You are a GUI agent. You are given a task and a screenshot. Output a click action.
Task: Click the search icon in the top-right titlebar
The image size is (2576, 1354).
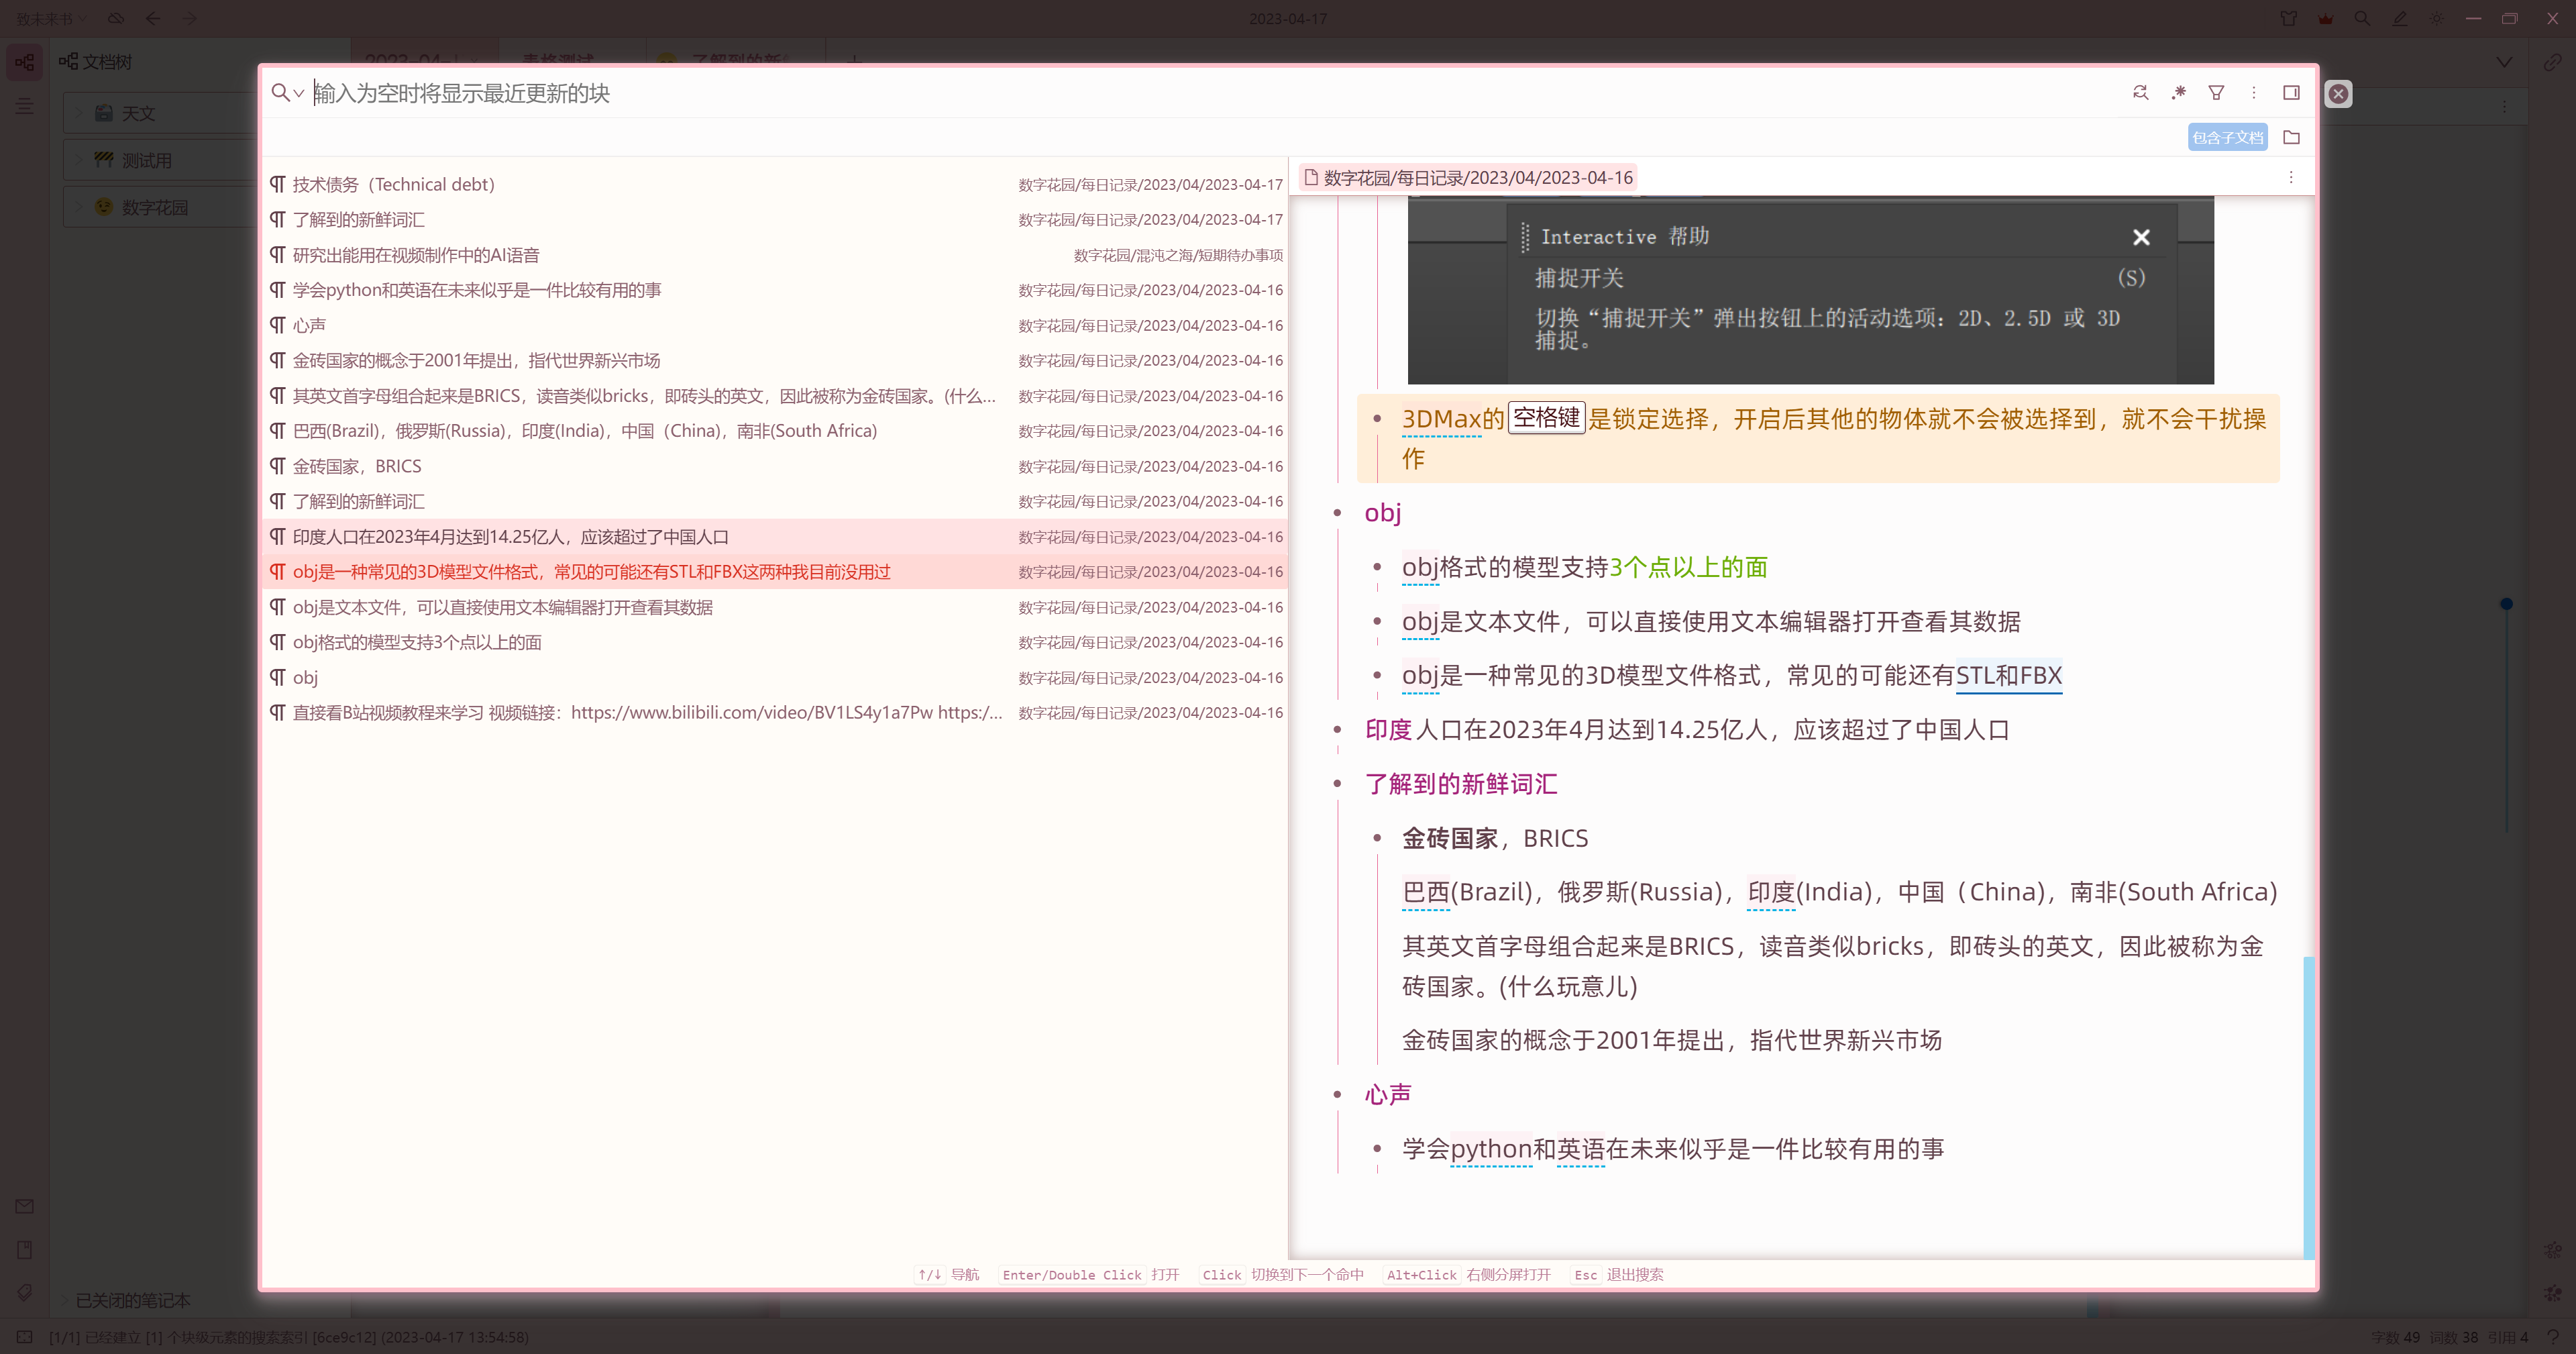2362,18
